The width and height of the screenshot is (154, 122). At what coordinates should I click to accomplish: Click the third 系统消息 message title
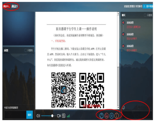pos(130,46)
